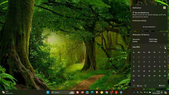Viewport: 169px width, 95px height.
Task: Go to previous month with up arrow
Action: coord(161,47)
